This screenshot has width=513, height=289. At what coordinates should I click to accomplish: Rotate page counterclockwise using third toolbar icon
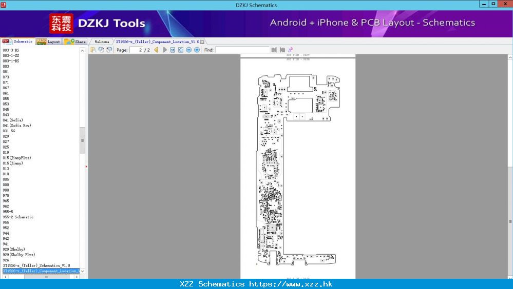[x=109, y=50]
